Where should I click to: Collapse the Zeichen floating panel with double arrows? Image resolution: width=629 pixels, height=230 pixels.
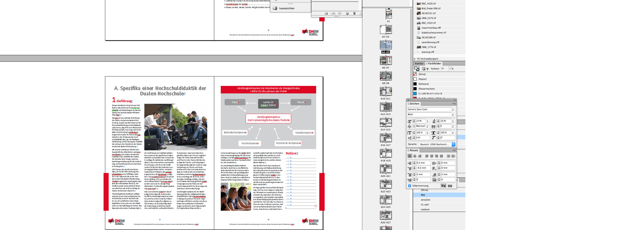[454, 100]
